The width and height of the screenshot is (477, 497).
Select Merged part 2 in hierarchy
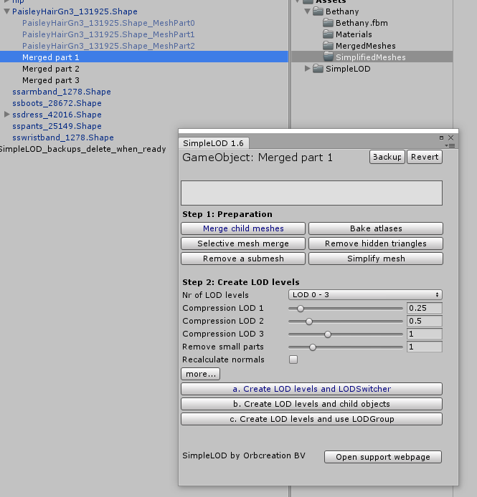point(51,69)
